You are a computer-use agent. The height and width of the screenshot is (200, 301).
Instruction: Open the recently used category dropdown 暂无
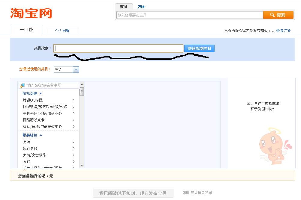[x=66, y=69]
